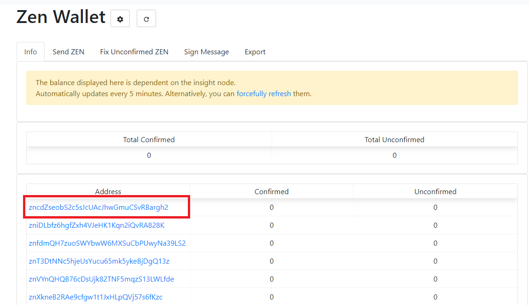Click the Address column header
The image size is (529, 305).
click(108, 191)
